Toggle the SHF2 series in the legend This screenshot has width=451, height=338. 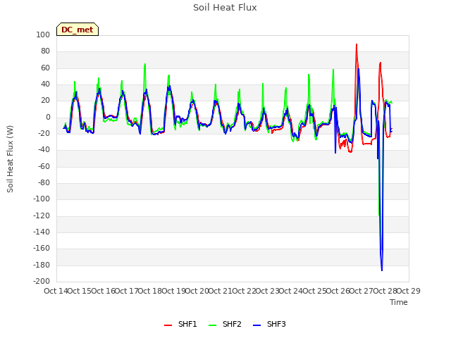click(225, 324)
